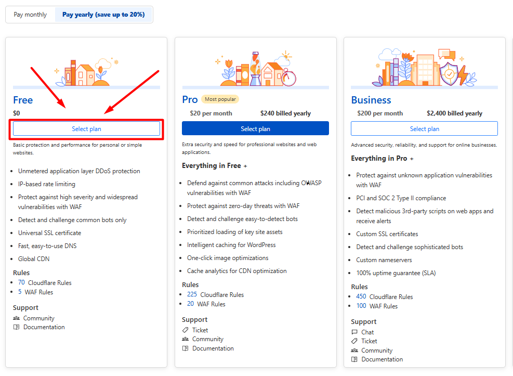Click the Most popular badge
This screenshot has width=513, height=376.
pos(220,99)
